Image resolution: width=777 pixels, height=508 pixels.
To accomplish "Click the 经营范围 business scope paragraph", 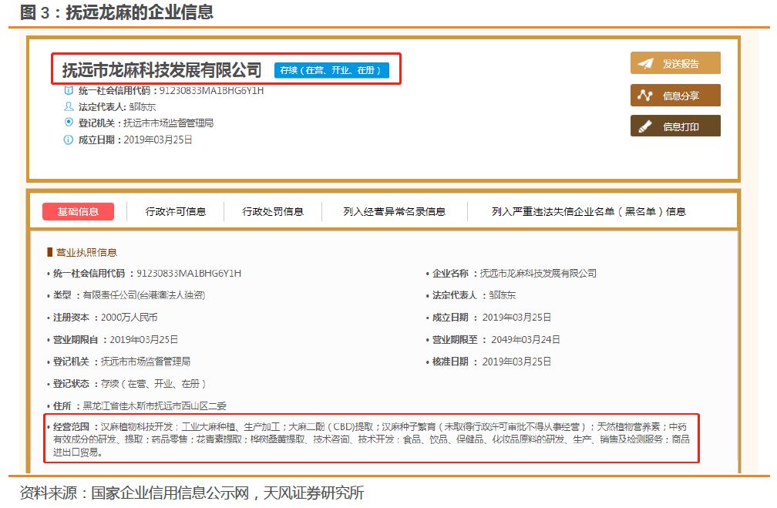I will [372, 439].
